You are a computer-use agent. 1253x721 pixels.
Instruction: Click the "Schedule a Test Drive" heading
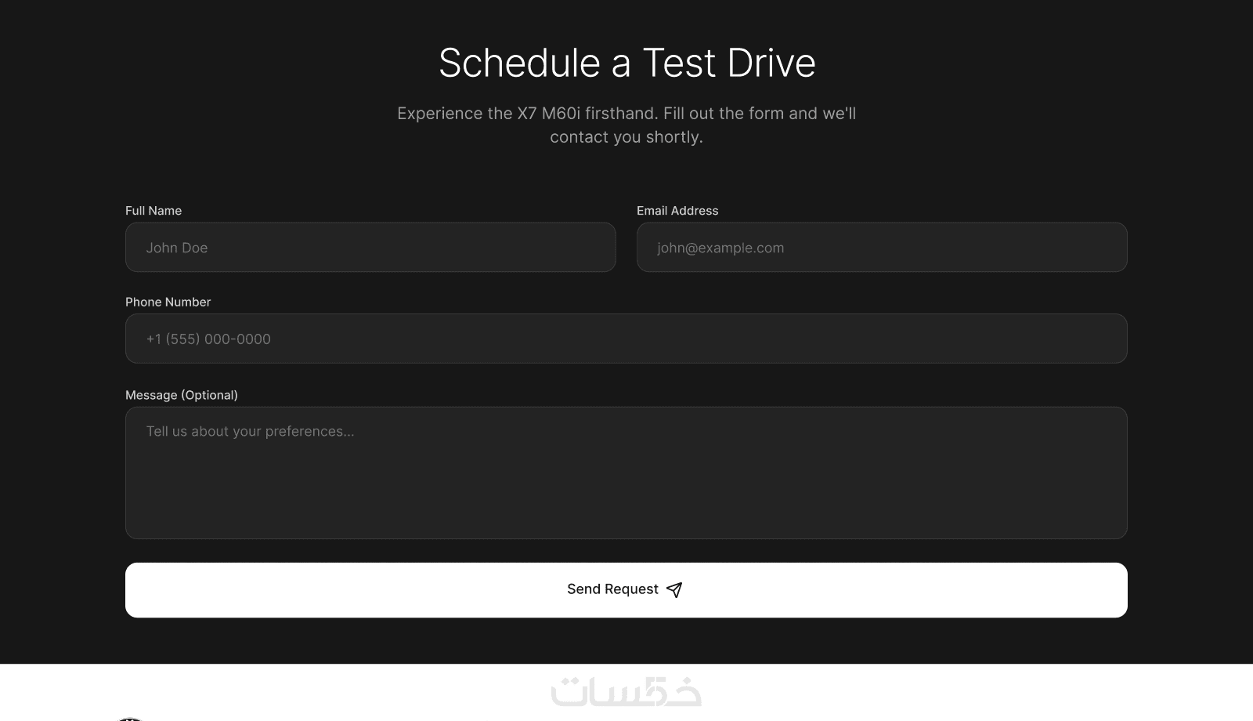click(626, 63)
